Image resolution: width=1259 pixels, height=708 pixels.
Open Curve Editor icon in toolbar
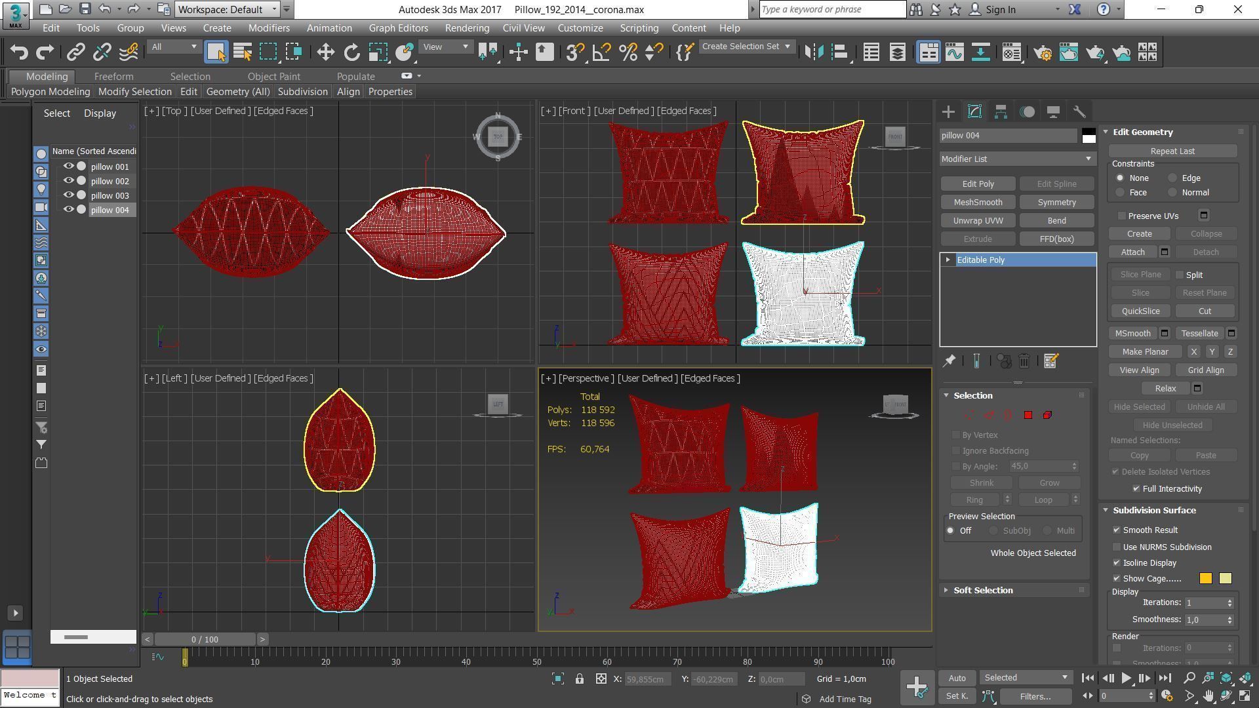[954, 52]
